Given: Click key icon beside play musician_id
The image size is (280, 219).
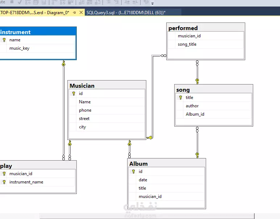Looking at the screenshot, I should click(x=4, y=174).
